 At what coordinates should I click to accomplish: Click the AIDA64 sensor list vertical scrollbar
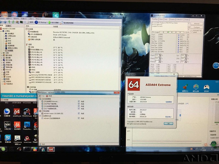pyautogui.click(x=120, y=58)
